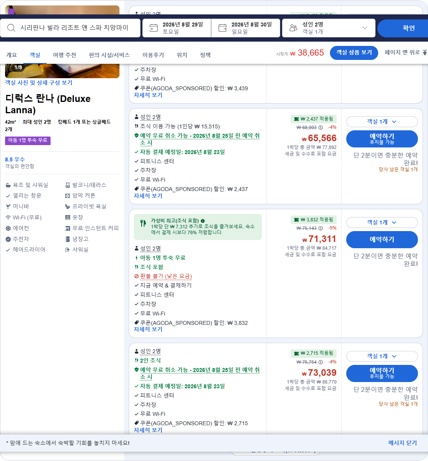This screenshot has height=461, width=428.
Task: Click the bathtub and shower amenity icon
Action: tap(8, 185)
